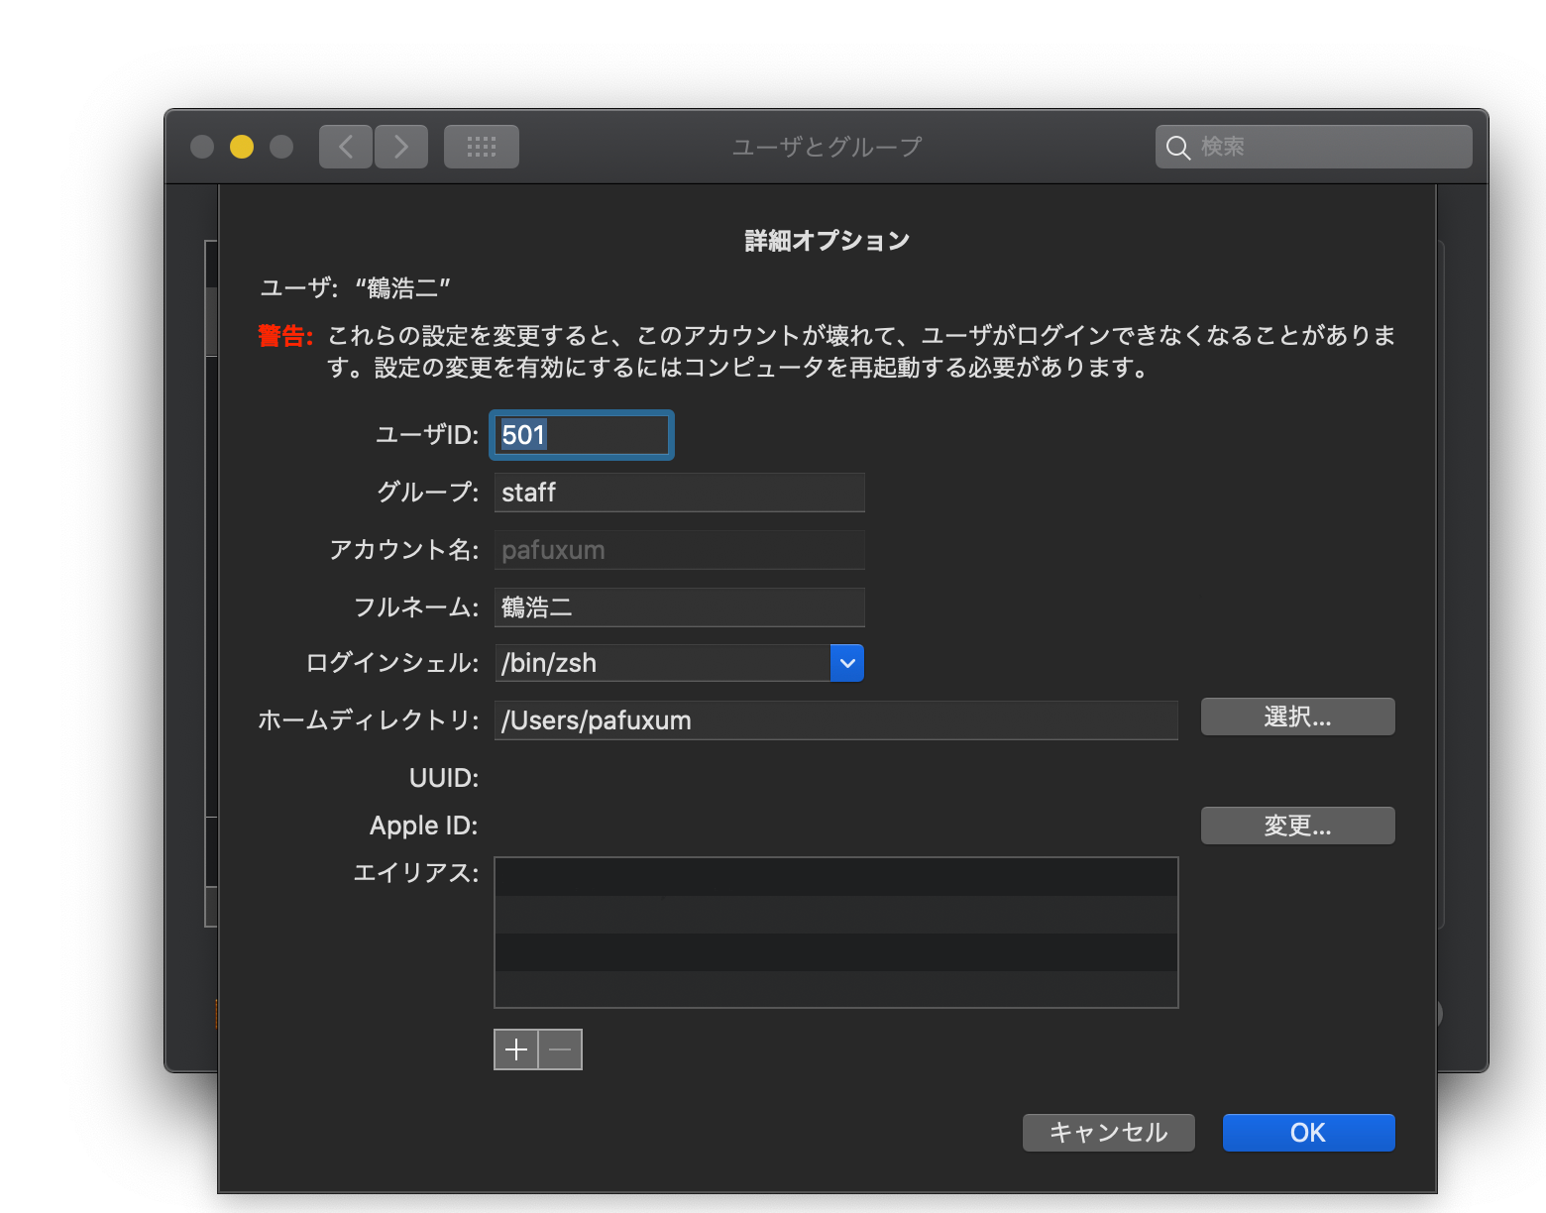Image resolution: width=1546 pixels, height=1213 pixels.
Task: Click the キャンセル button
Action: coord(1108,1133)
